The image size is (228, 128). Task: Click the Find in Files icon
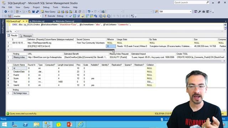point(156,11)
